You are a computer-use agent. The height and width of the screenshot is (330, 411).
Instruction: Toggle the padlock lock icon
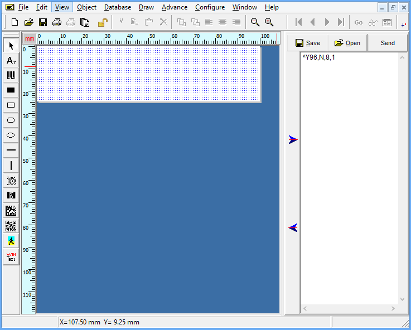click(103, 22)
